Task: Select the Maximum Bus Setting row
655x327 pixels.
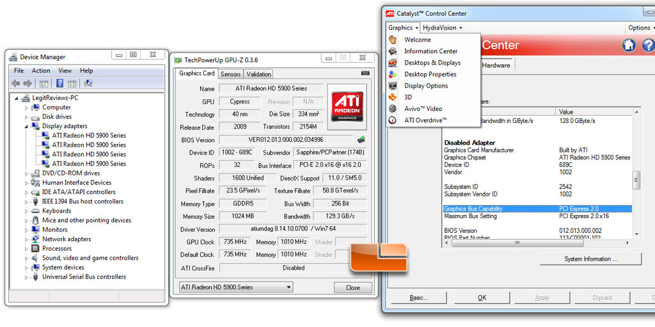Action: 537,216
